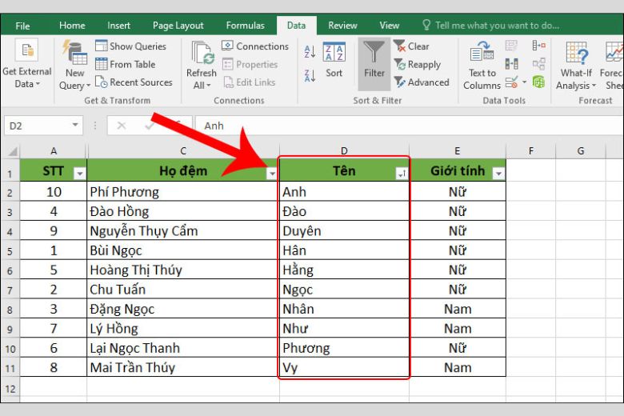Click the Consolidate icon
This screenshot has width=624, height=416.
(x=539, y=46)
